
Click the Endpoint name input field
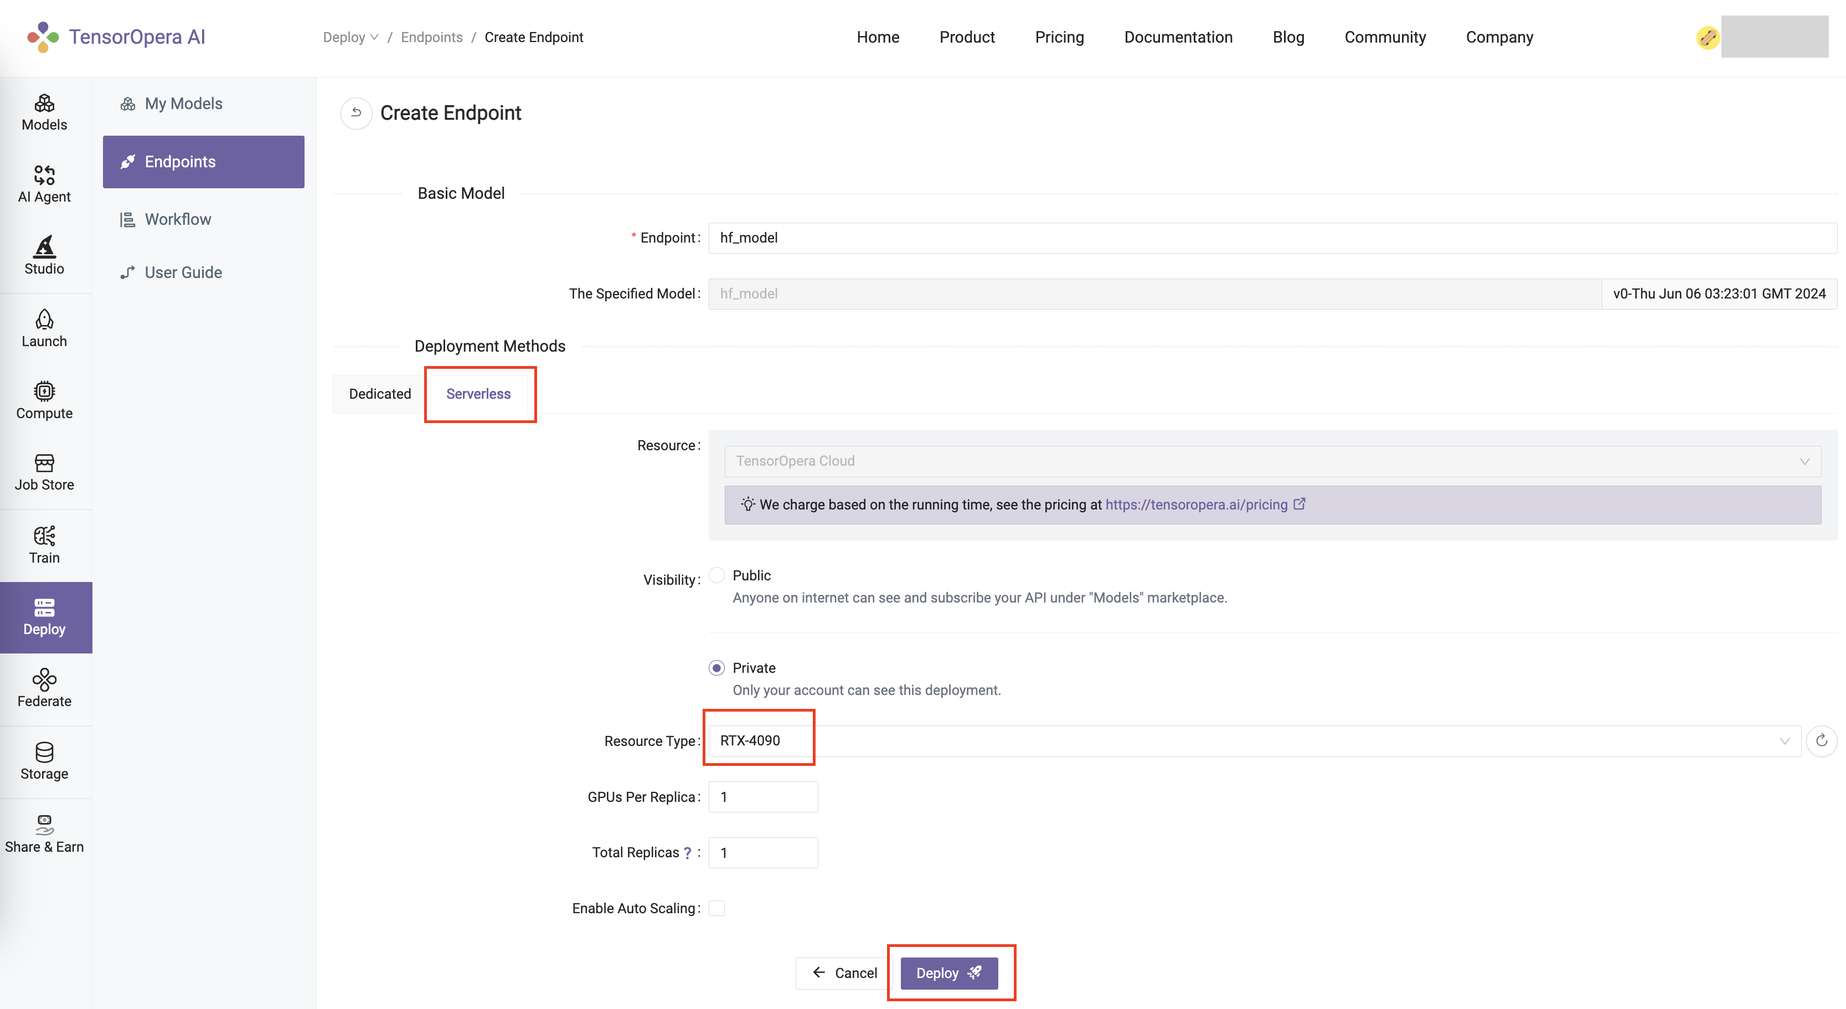click(x=1272, y=238)
